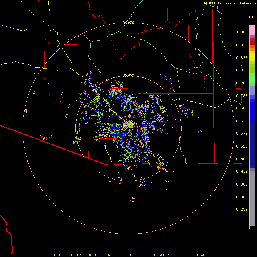Screen dimensions: 257x257
Task: Click the 0.307 scale value
Action: 242,197
